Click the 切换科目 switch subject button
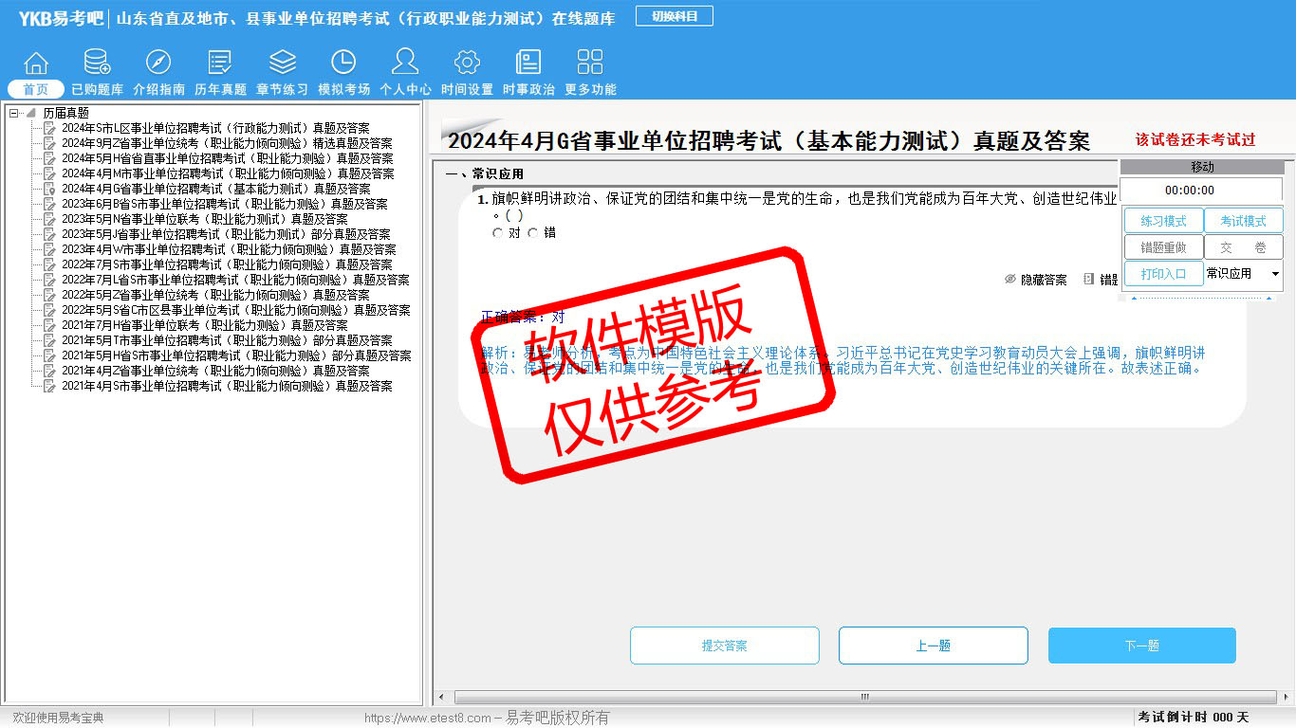 tap(674, 16)
